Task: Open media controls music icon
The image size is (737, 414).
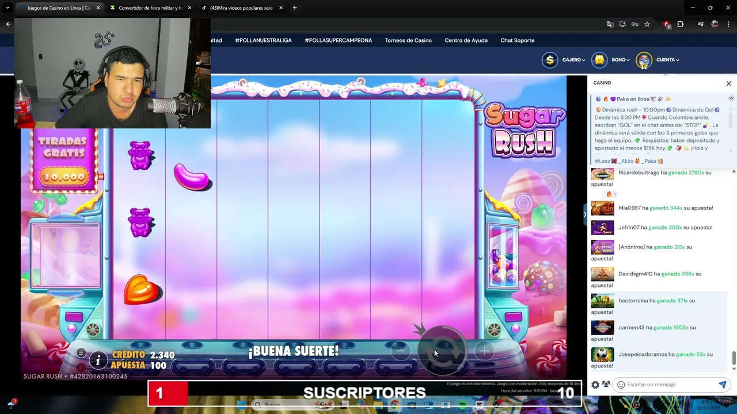Action: click(701, 24)
